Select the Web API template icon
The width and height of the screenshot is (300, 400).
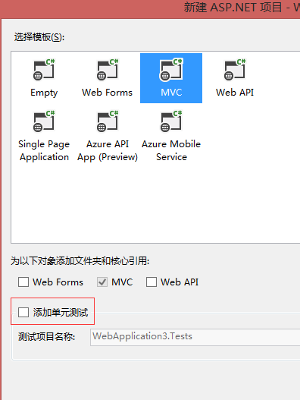[x=235, y=70]
